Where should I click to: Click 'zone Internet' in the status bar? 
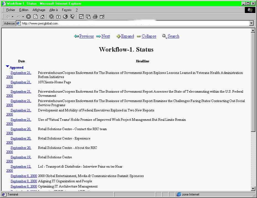(191, 194)
